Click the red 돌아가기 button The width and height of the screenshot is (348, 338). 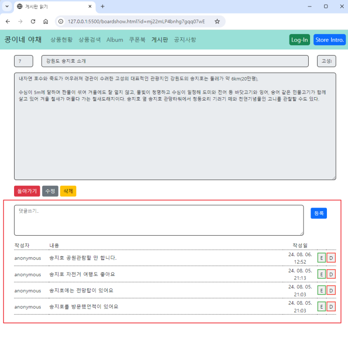tap(27, 191)
